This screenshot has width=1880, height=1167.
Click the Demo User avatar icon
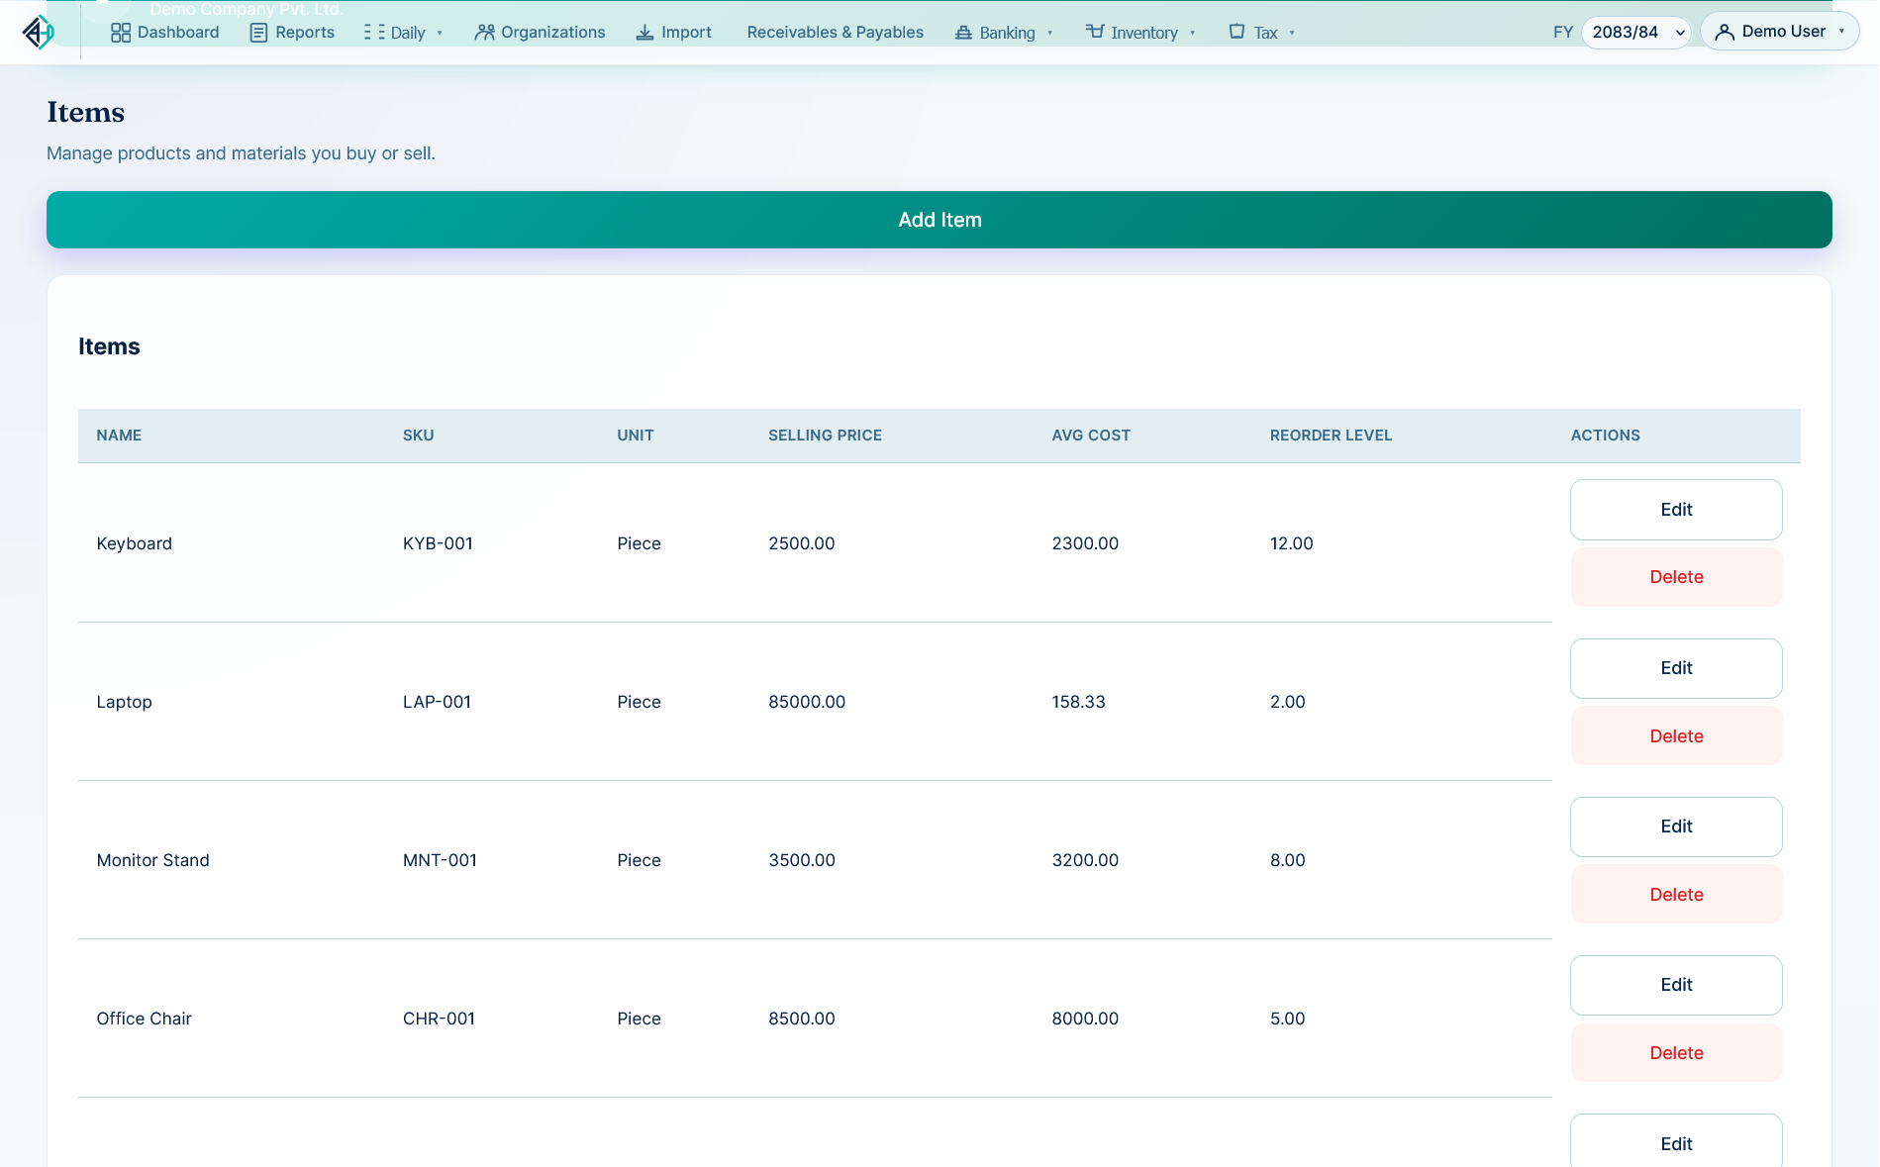[x=1724, y=32]
